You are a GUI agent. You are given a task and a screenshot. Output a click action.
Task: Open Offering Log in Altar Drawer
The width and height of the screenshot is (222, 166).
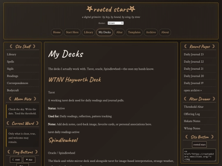[199, 114]
